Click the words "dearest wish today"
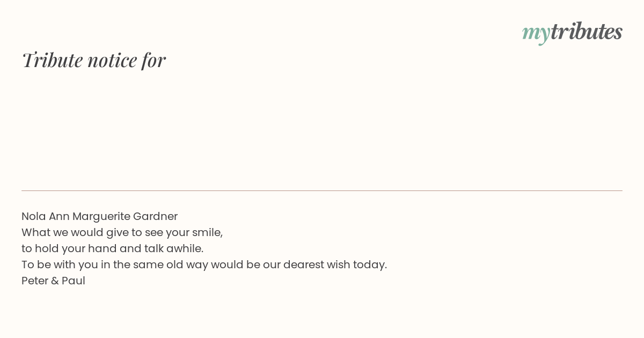 pos(335,264)
